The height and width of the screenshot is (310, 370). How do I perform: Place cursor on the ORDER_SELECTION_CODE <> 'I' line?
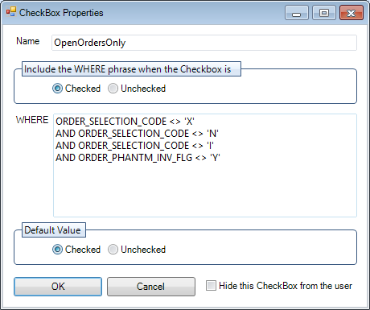(x=134, y=146)
